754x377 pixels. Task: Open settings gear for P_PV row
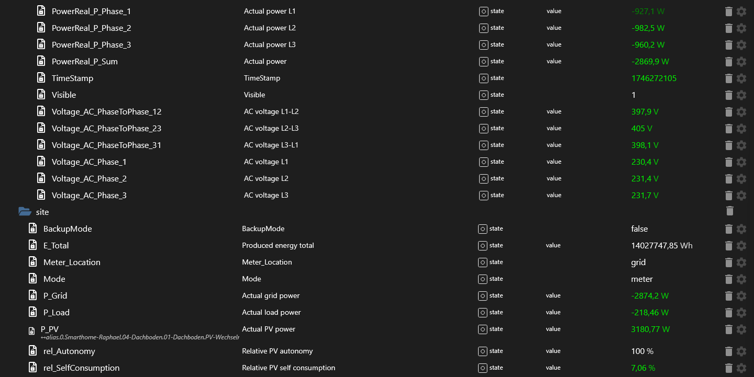coord(741,329)
